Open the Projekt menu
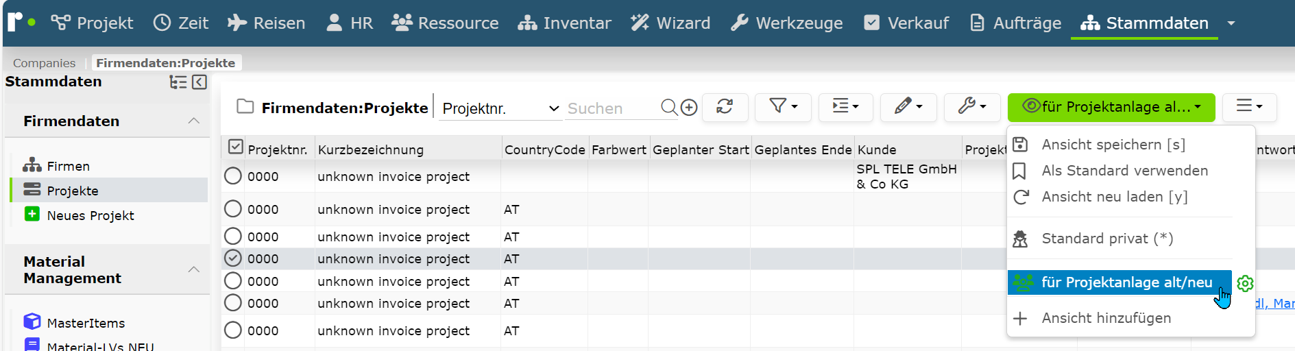 [x=92, y=23]
